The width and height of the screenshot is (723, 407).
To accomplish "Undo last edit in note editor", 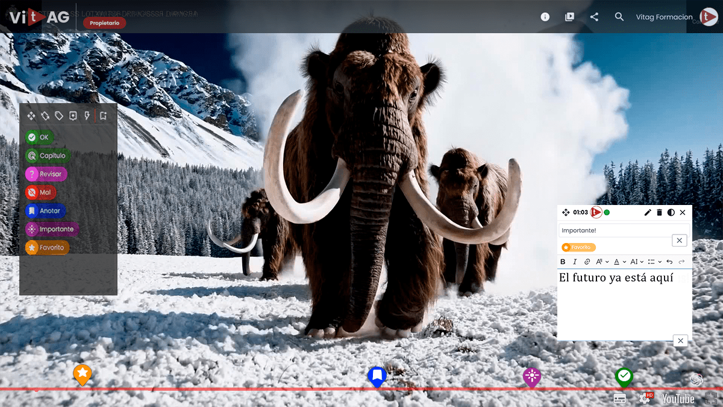I will (669, 262).
